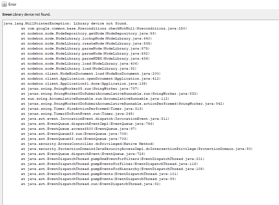Image resolution: width=279 pixels, height=205 pixels.
Task: Click the EventQueue.access$500 stack line
Action: click(x=79, y=129)
